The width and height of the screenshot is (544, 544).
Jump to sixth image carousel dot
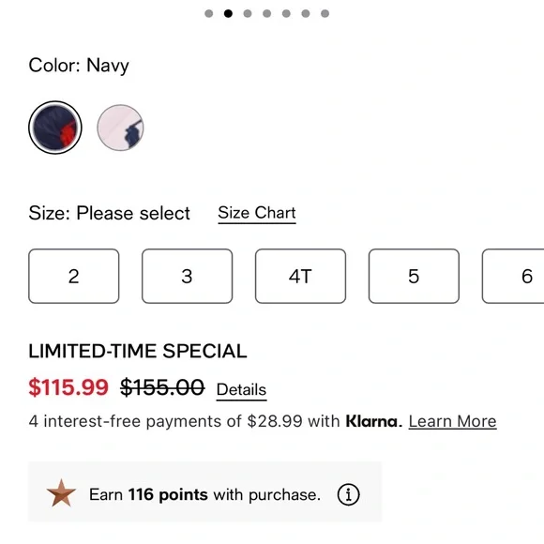coord(306,13)
